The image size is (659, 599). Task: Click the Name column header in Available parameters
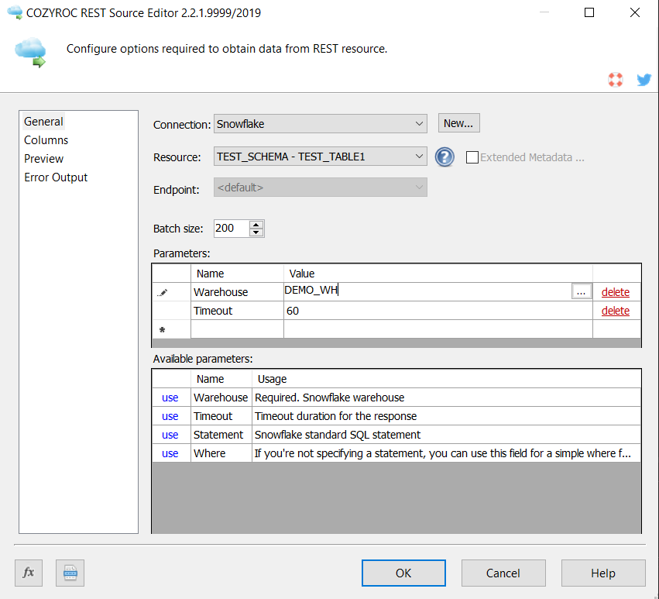221,379
